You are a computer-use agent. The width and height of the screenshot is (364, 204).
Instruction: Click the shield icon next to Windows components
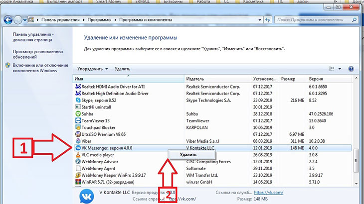point(8,65)
